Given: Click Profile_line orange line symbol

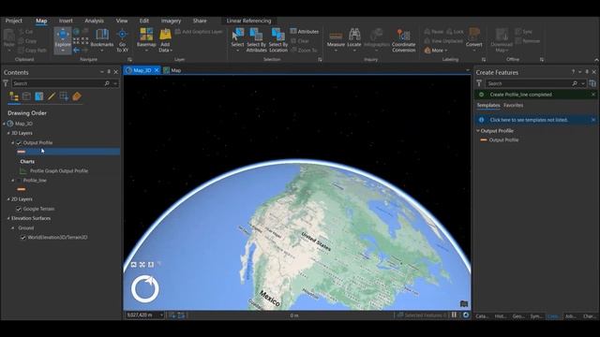Looking at the screenshot, I should point(22,189).
